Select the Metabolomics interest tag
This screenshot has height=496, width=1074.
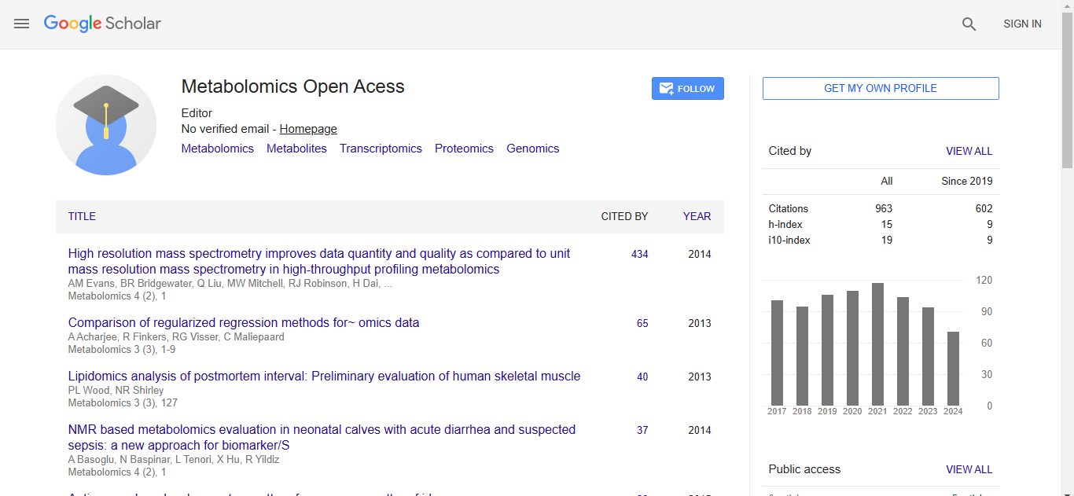[x=218, y=149]
